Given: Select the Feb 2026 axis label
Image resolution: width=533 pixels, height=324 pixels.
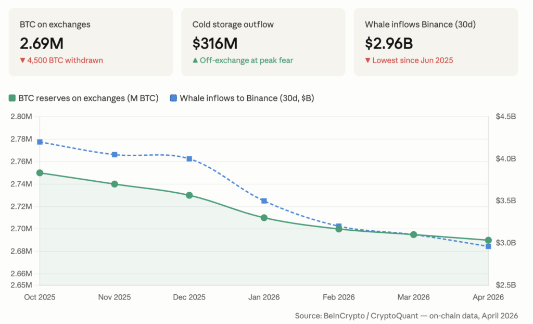Looking at the screenshot, I should [x=339, y=297].
